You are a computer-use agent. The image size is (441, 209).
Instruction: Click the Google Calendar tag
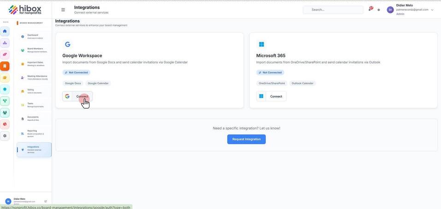click(x=98, y=83)
